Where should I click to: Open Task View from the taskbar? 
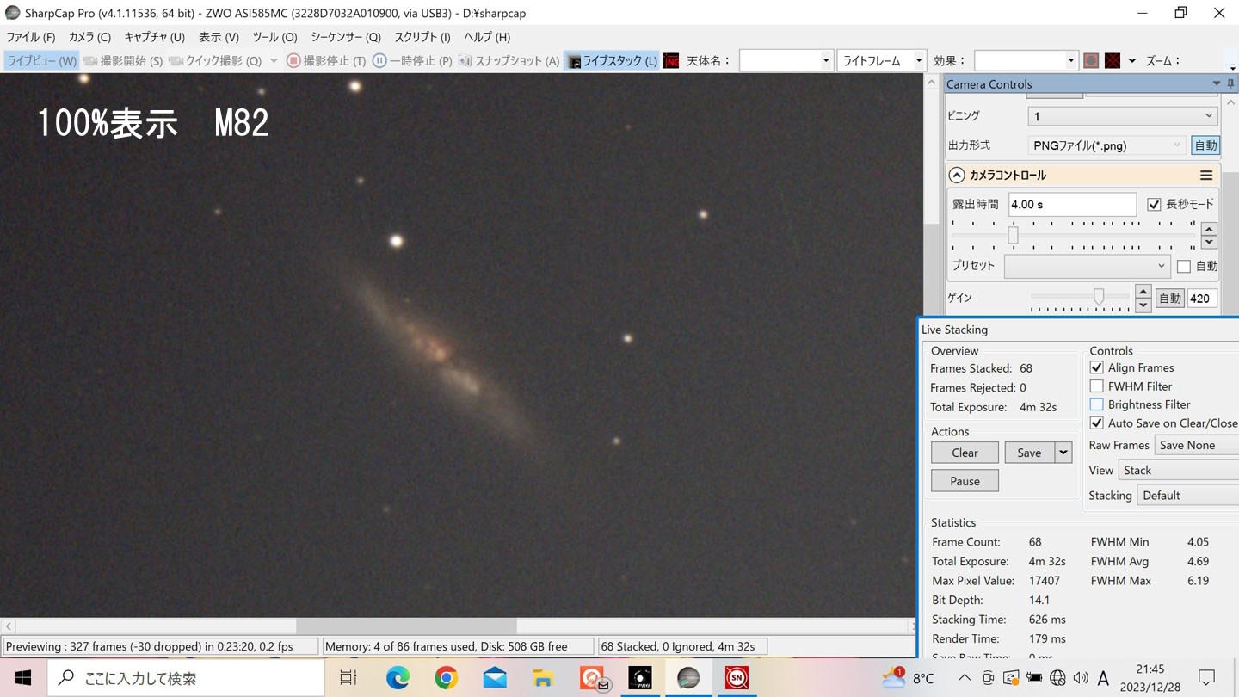point(348,678)
